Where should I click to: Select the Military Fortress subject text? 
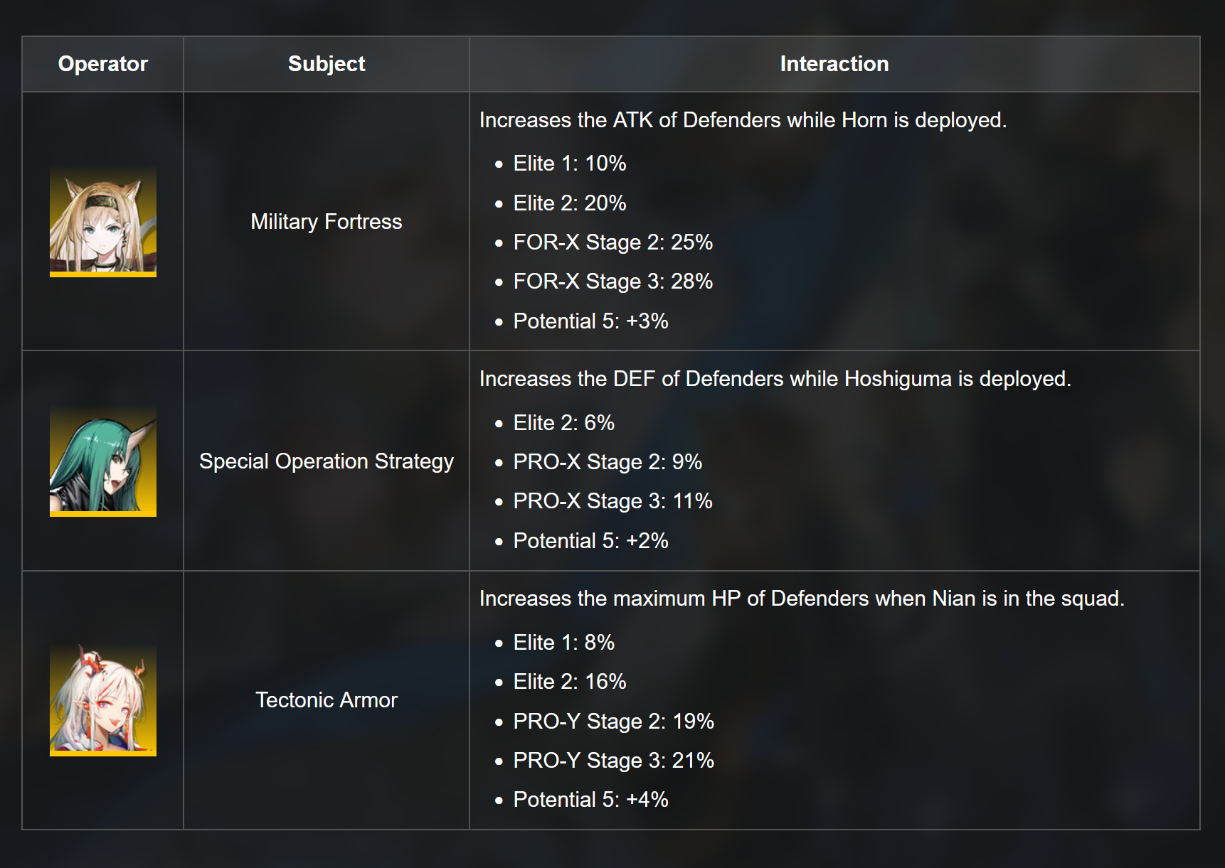(327, 222)
